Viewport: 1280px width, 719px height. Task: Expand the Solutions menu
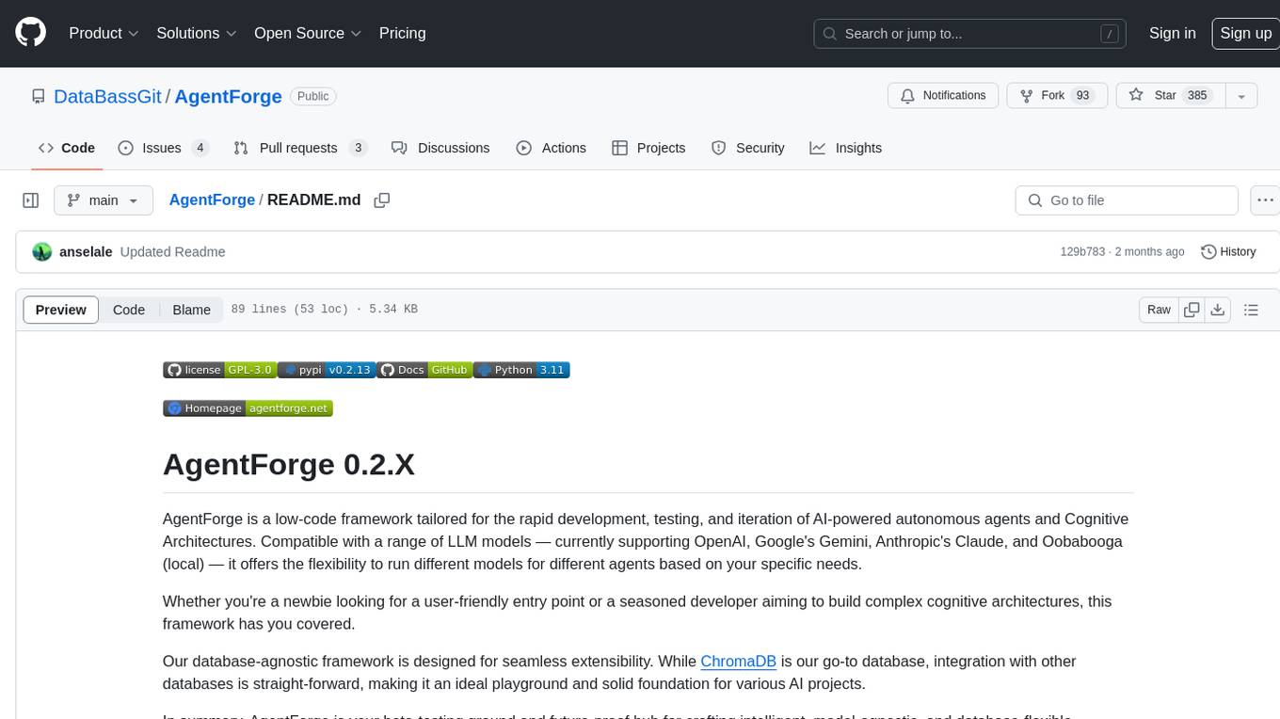click(x=197, y=33)
